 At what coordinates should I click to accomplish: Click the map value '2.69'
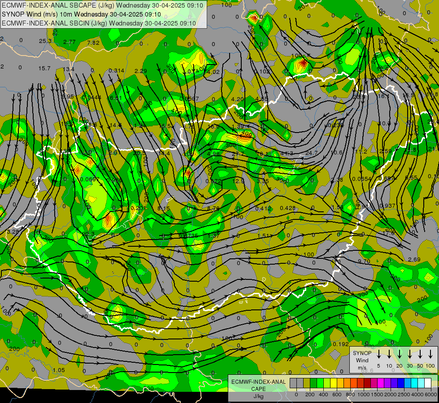point(414,260)
